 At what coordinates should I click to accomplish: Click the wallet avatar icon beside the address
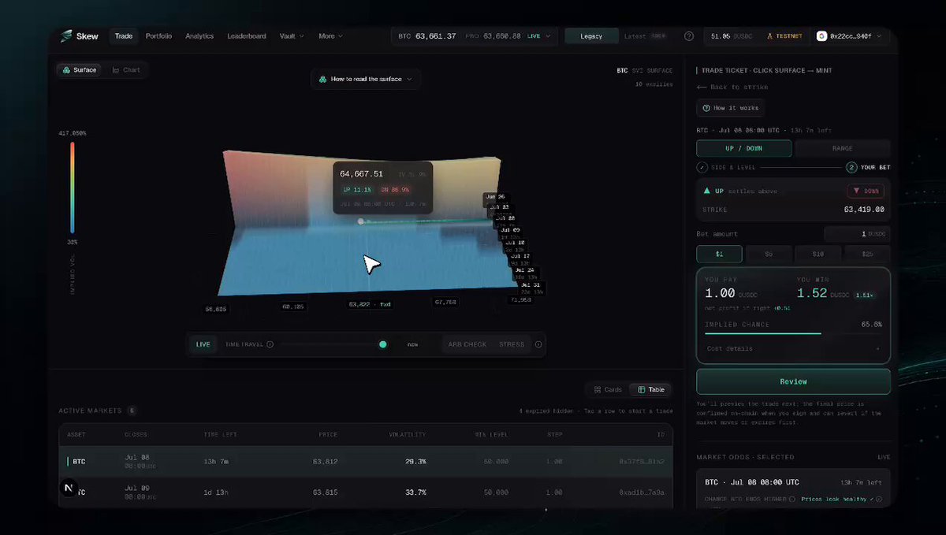point(821,36)
